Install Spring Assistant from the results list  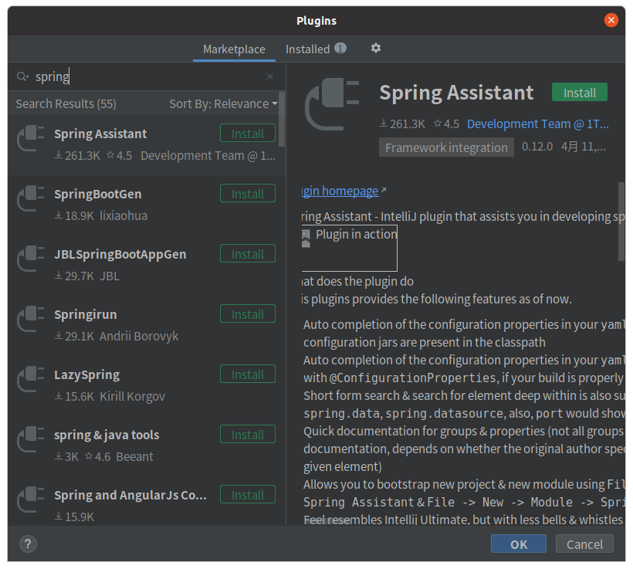click(248, 134)
